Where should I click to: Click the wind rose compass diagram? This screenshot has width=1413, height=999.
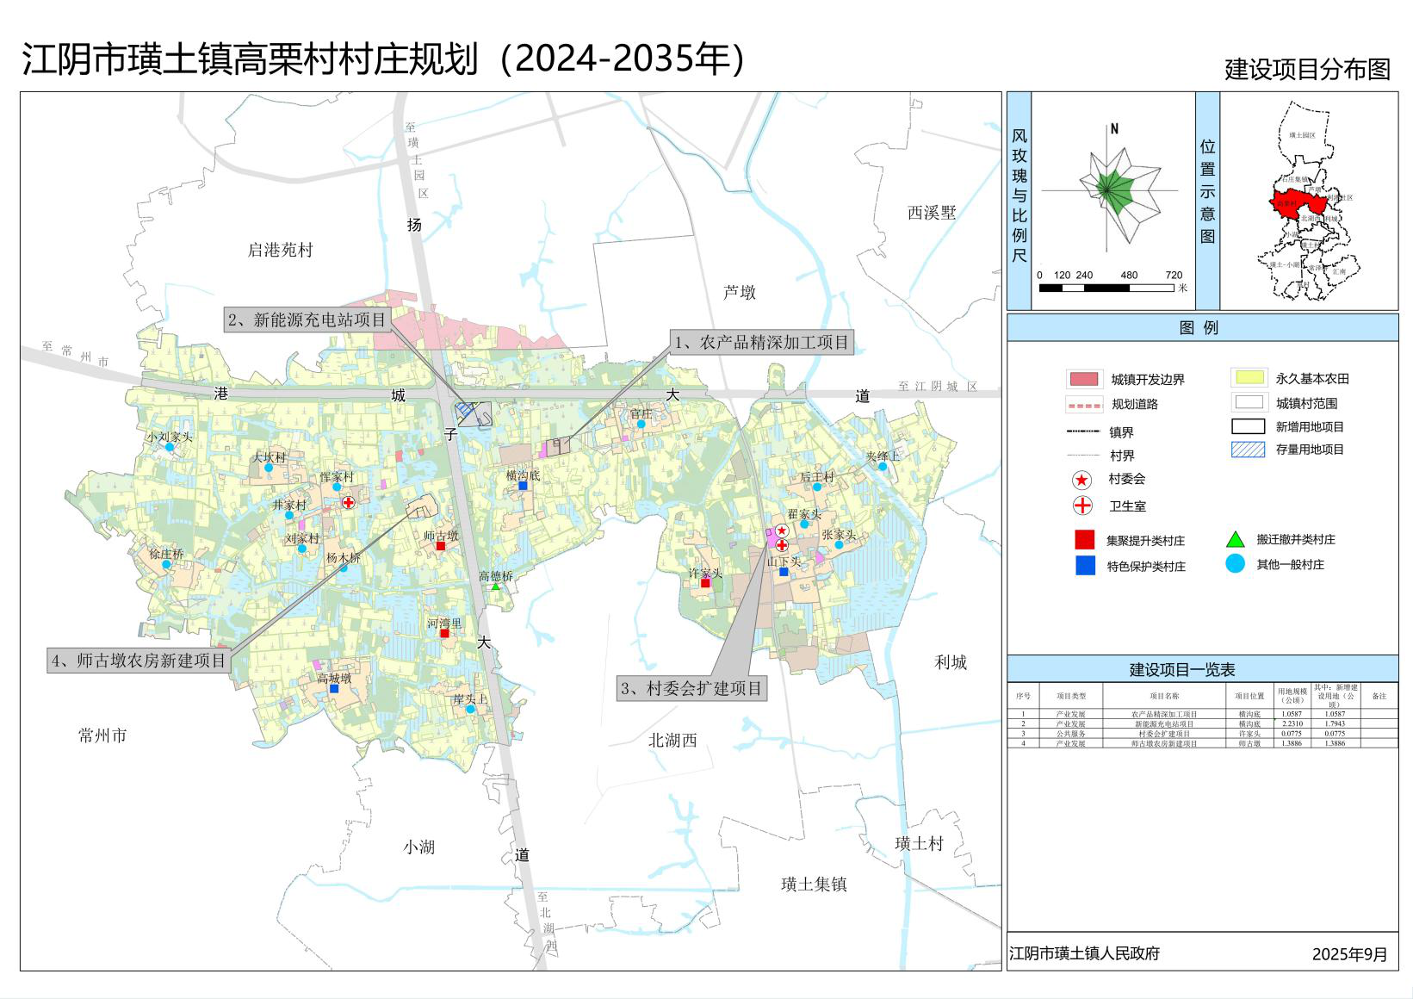[x=1111, y=189]
